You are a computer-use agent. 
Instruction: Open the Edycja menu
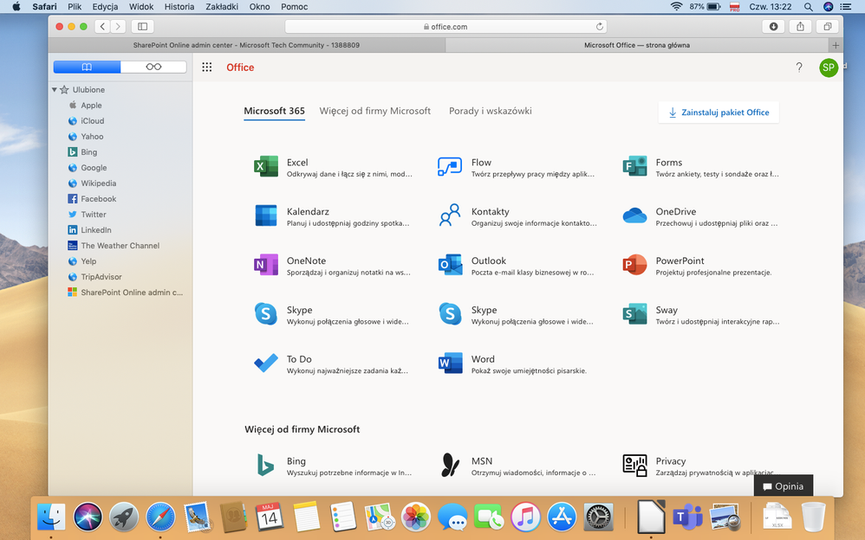105,7
